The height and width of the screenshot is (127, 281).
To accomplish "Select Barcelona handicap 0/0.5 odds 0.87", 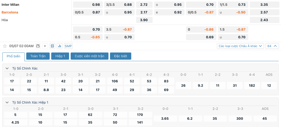I will tap(88, 12).
